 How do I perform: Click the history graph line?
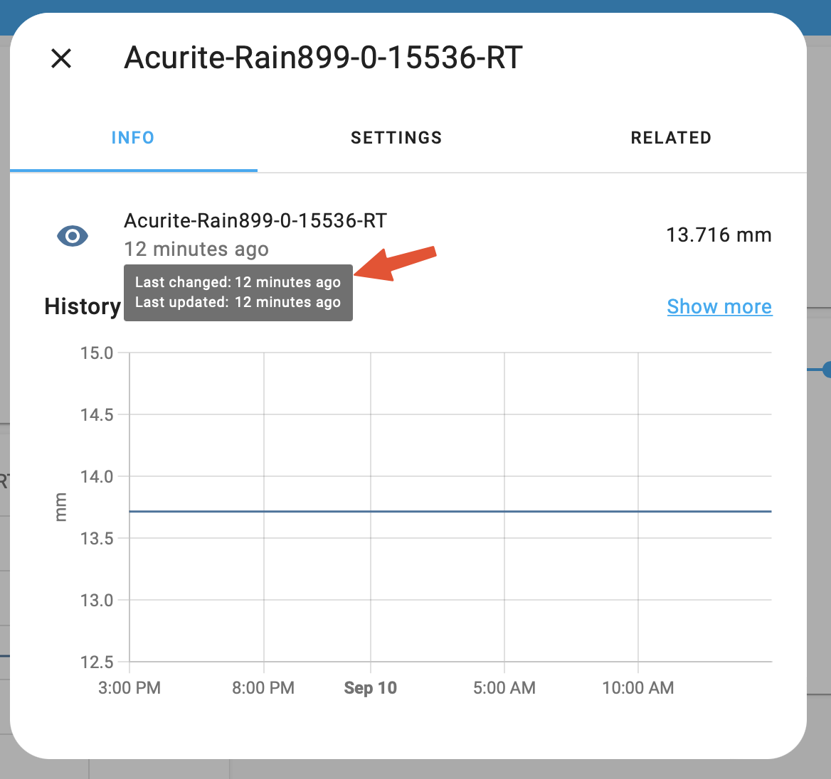450,512
